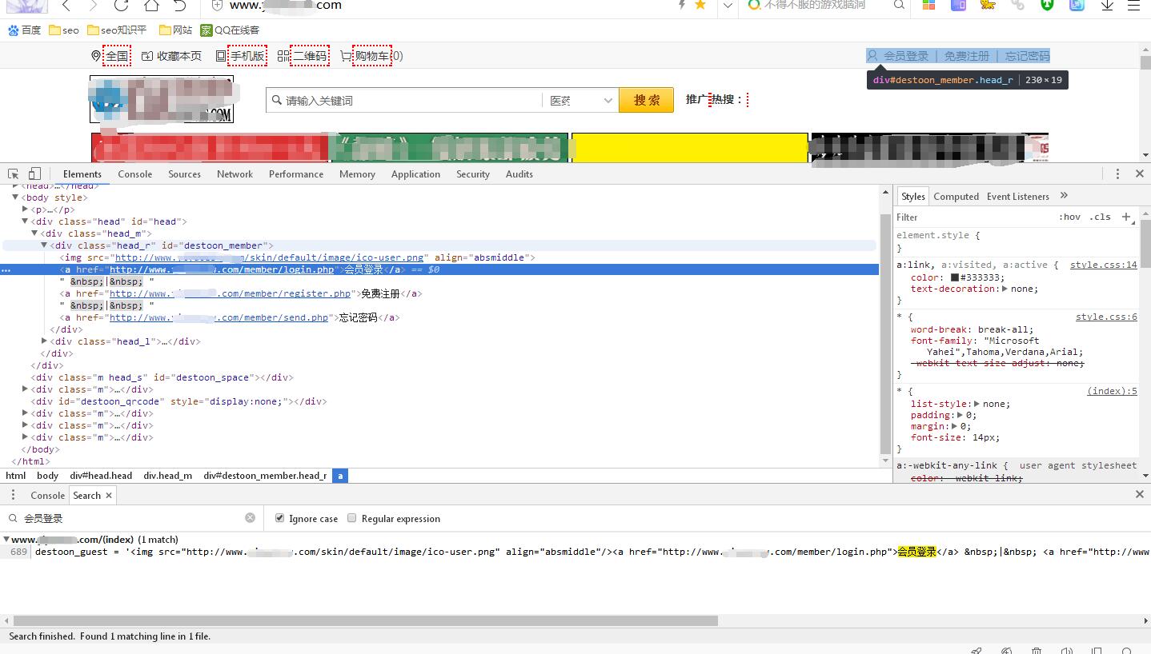Uncheck the Ignore case checkbox
The width and height of the screenshot is (1151, 654).
click(279, 518)
